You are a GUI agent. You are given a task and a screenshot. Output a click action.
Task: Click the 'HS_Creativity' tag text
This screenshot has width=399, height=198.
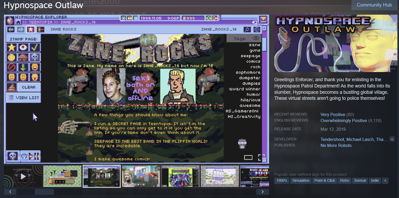pos(244,117)
